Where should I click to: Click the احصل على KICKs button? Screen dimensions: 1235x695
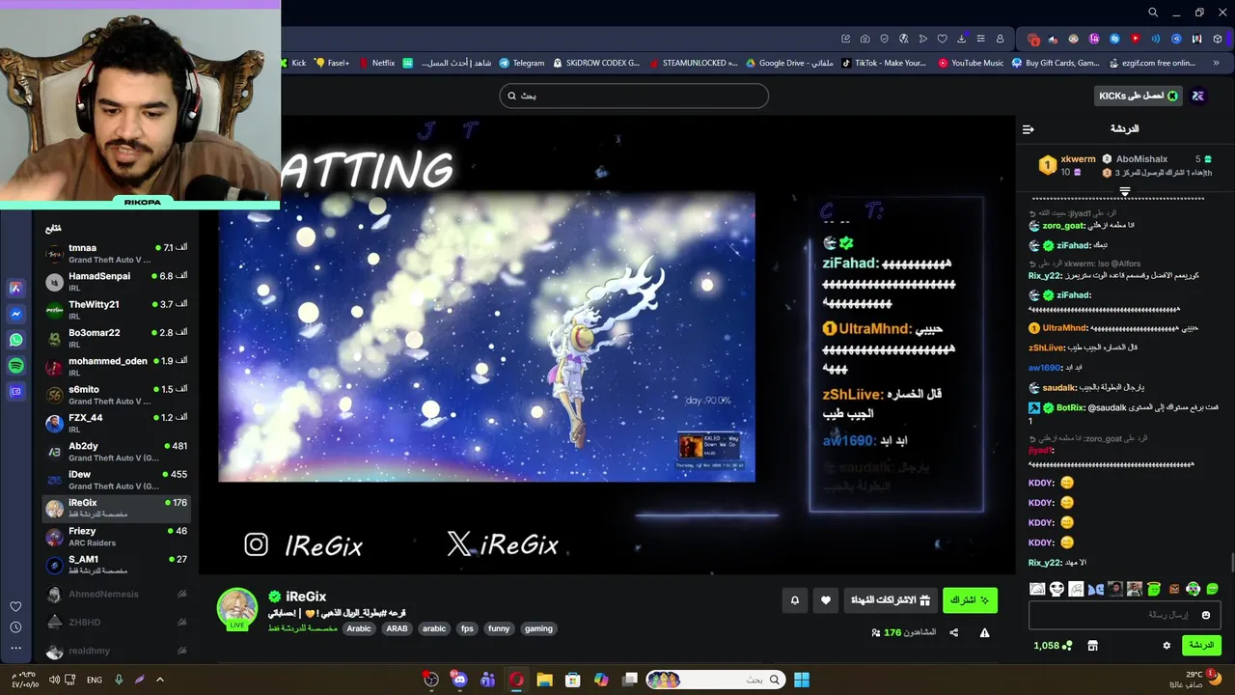[1139, 96]
